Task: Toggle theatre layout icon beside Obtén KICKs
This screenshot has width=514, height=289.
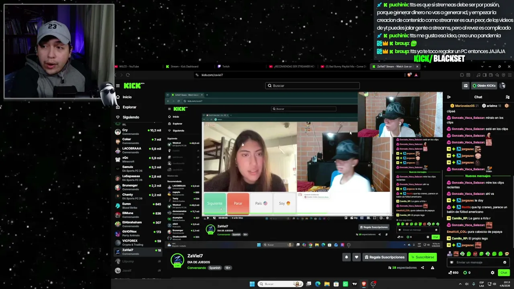Action: coord(465,85)
